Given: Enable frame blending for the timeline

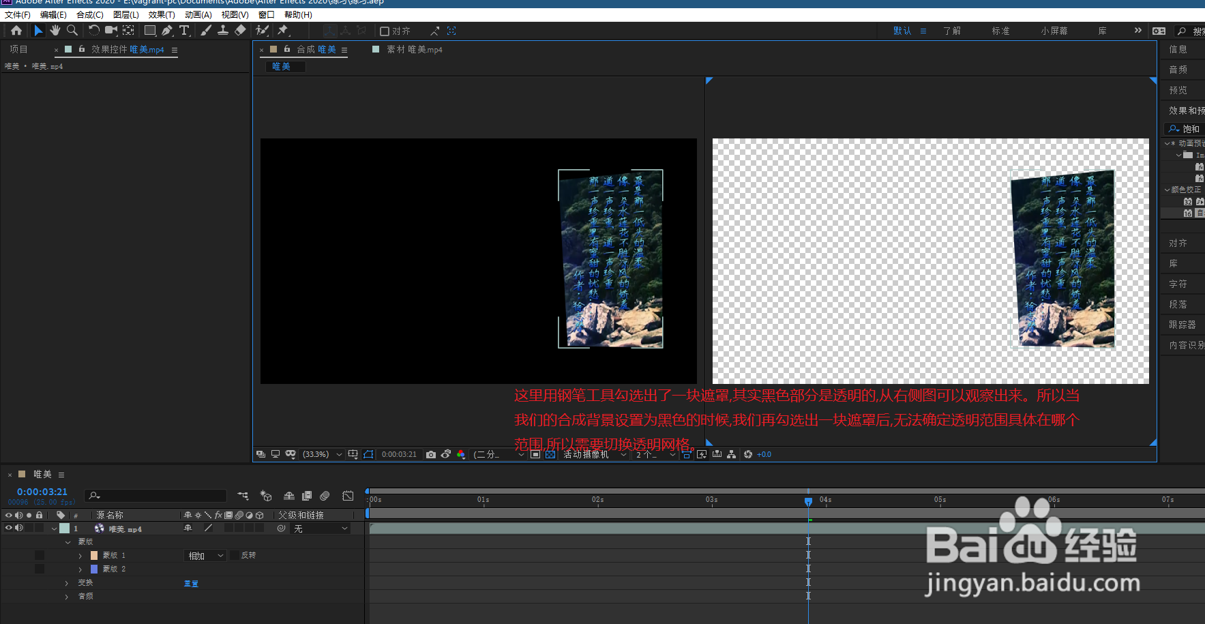Looking at the screenshot, I should click(307, 496).
